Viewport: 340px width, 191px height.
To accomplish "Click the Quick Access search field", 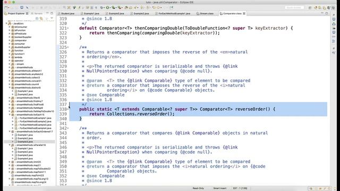I will [x=294, y=7].
